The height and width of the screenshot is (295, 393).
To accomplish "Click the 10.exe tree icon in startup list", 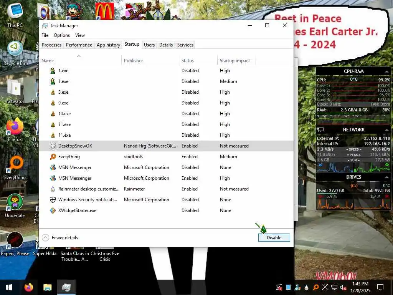I will click(53, 114).
